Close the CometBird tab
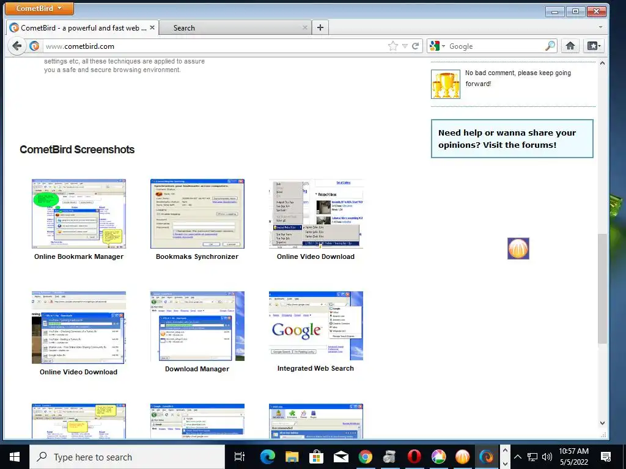The width and height of the screenshot is (626, 469). pyautogui.click(x=152, y=28)
